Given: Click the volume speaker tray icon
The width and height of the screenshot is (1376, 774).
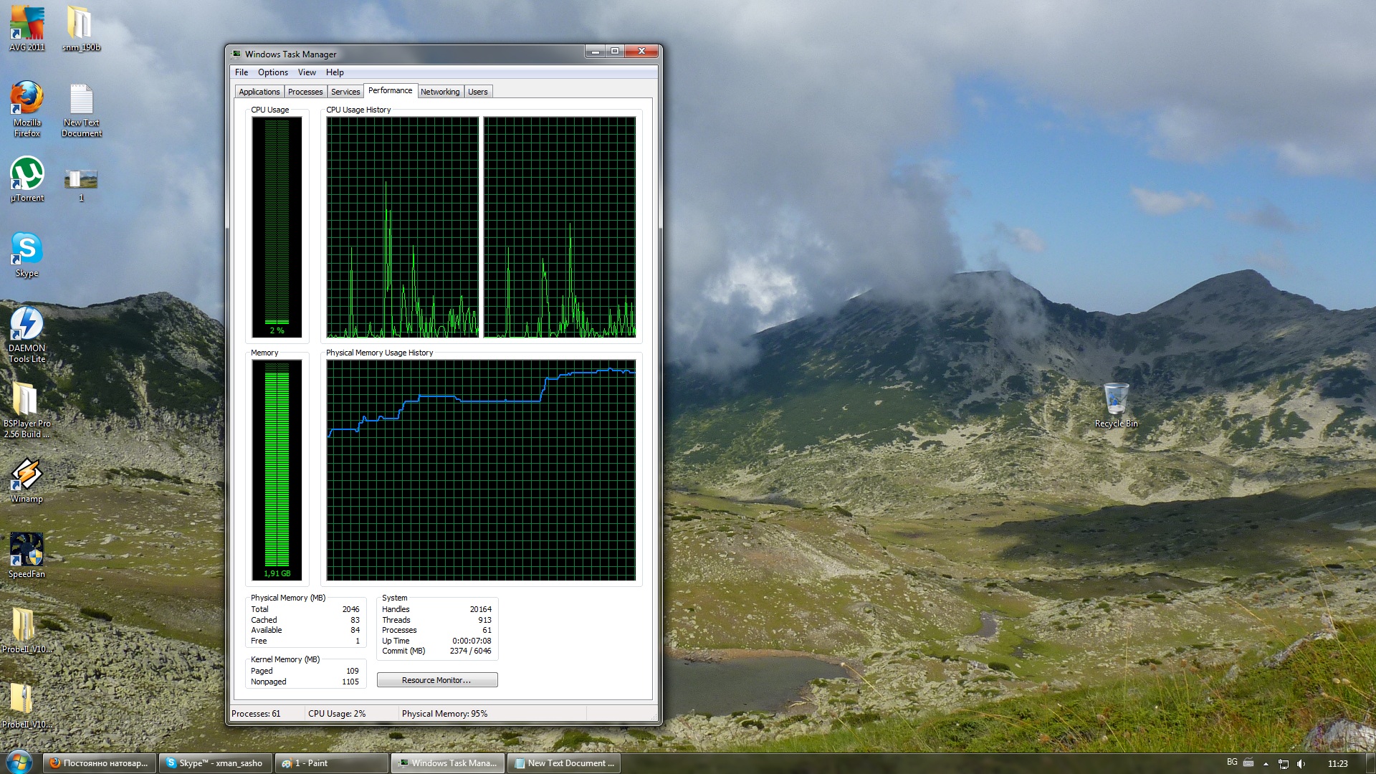Looking at the screenshot, I should point(1301,763).
